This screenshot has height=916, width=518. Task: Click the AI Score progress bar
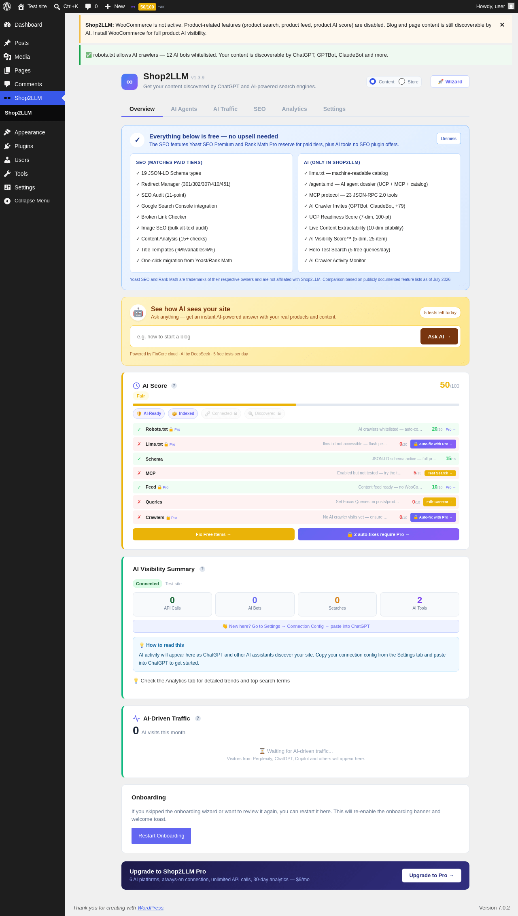tap(296, 405)
